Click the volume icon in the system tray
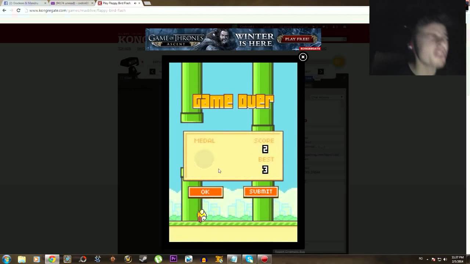 (445, 259)
